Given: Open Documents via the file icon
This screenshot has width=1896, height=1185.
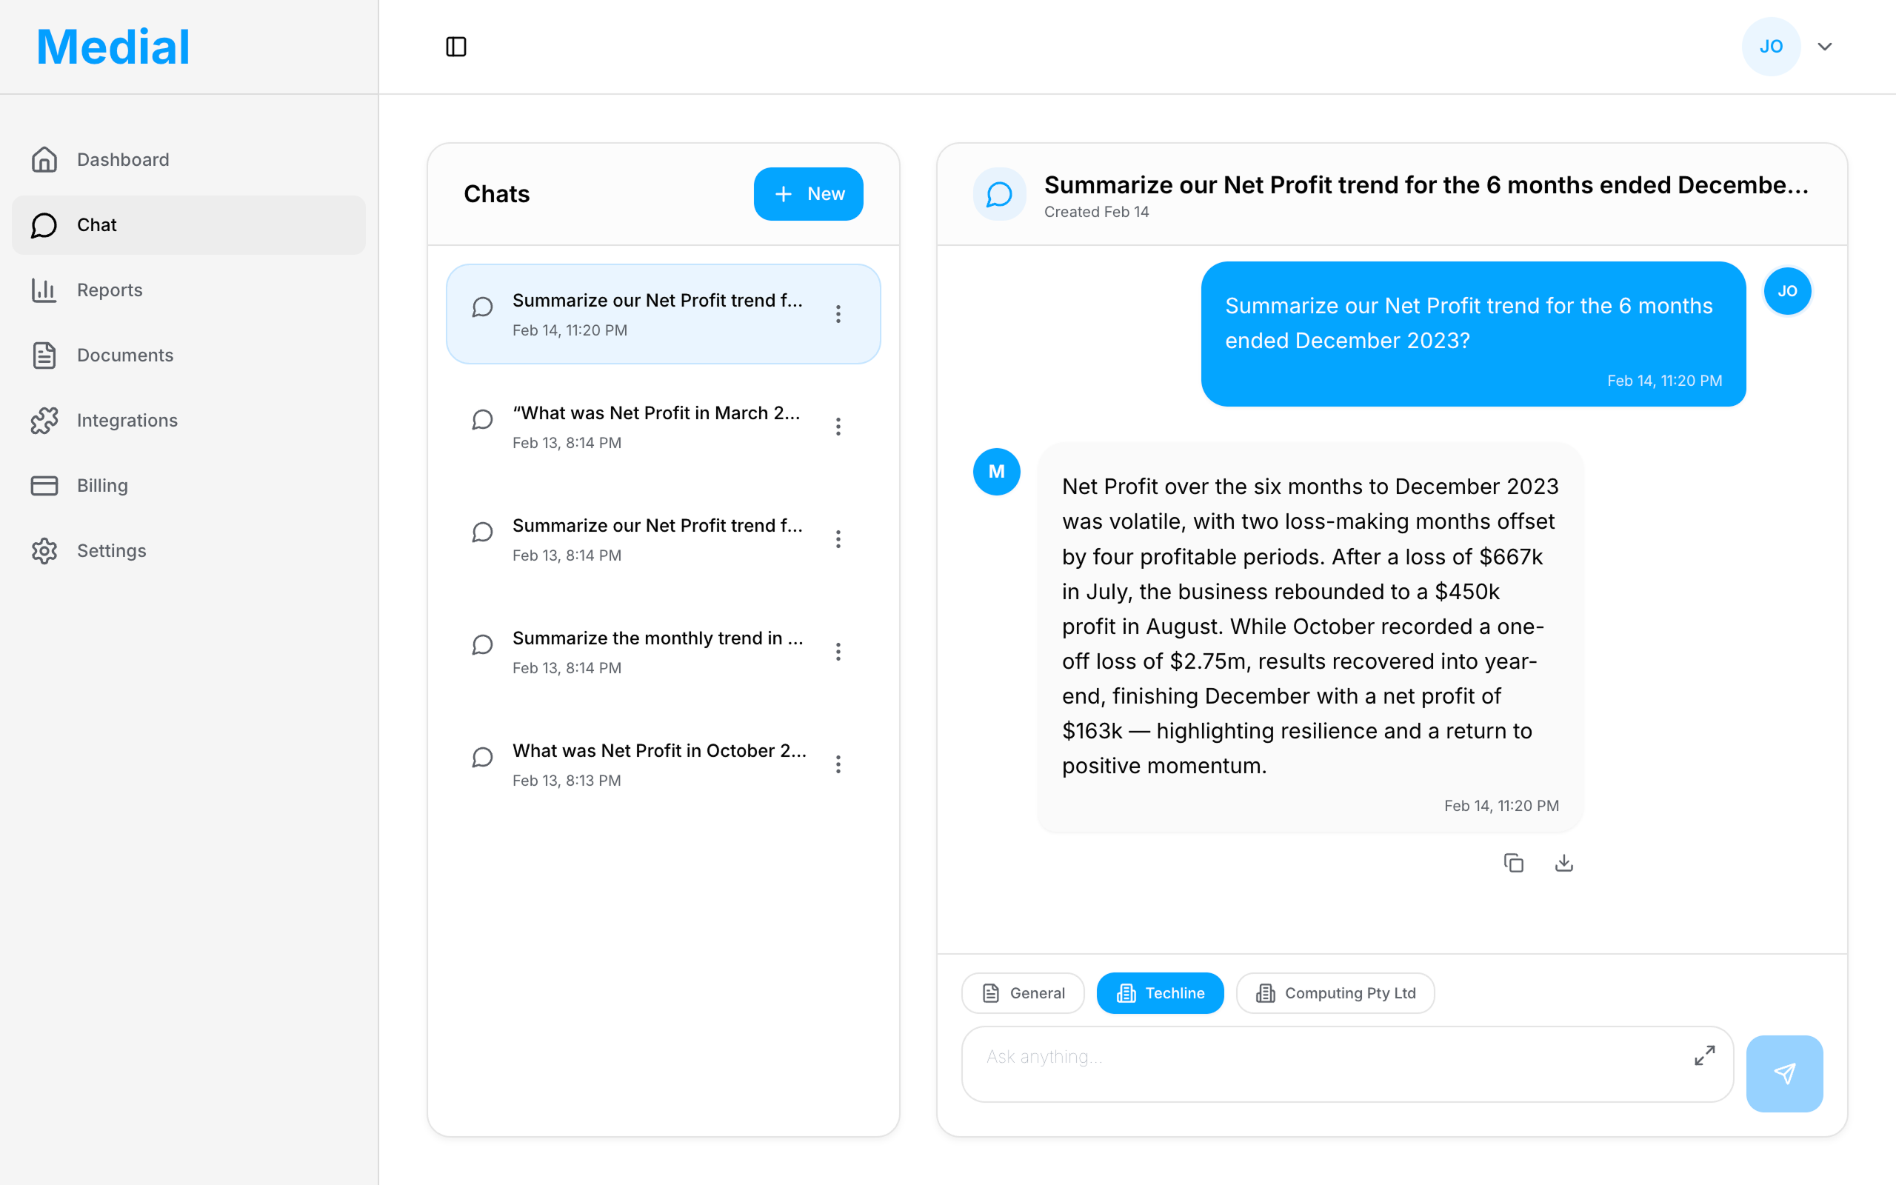Looking at the screenshot, I should (44, 355).
